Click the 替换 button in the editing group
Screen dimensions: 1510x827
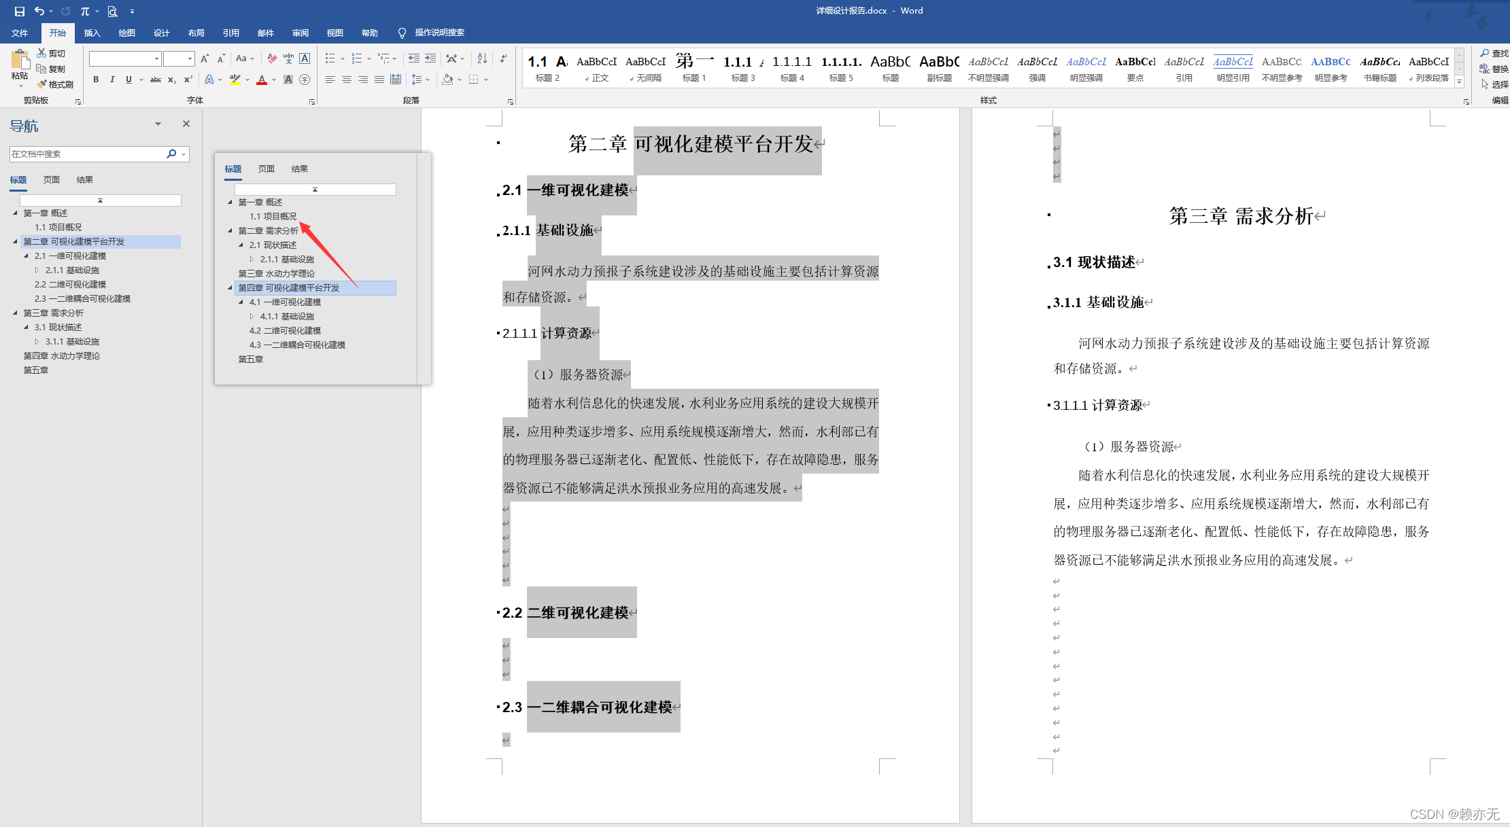click(1494, 69)
